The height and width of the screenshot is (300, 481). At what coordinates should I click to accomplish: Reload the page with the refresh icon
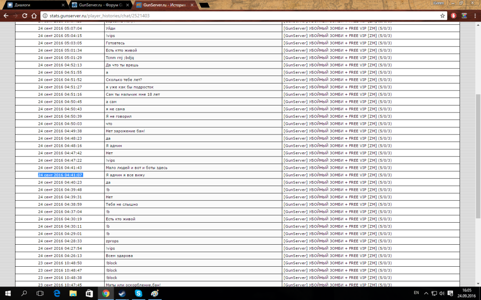click(24, 15)
